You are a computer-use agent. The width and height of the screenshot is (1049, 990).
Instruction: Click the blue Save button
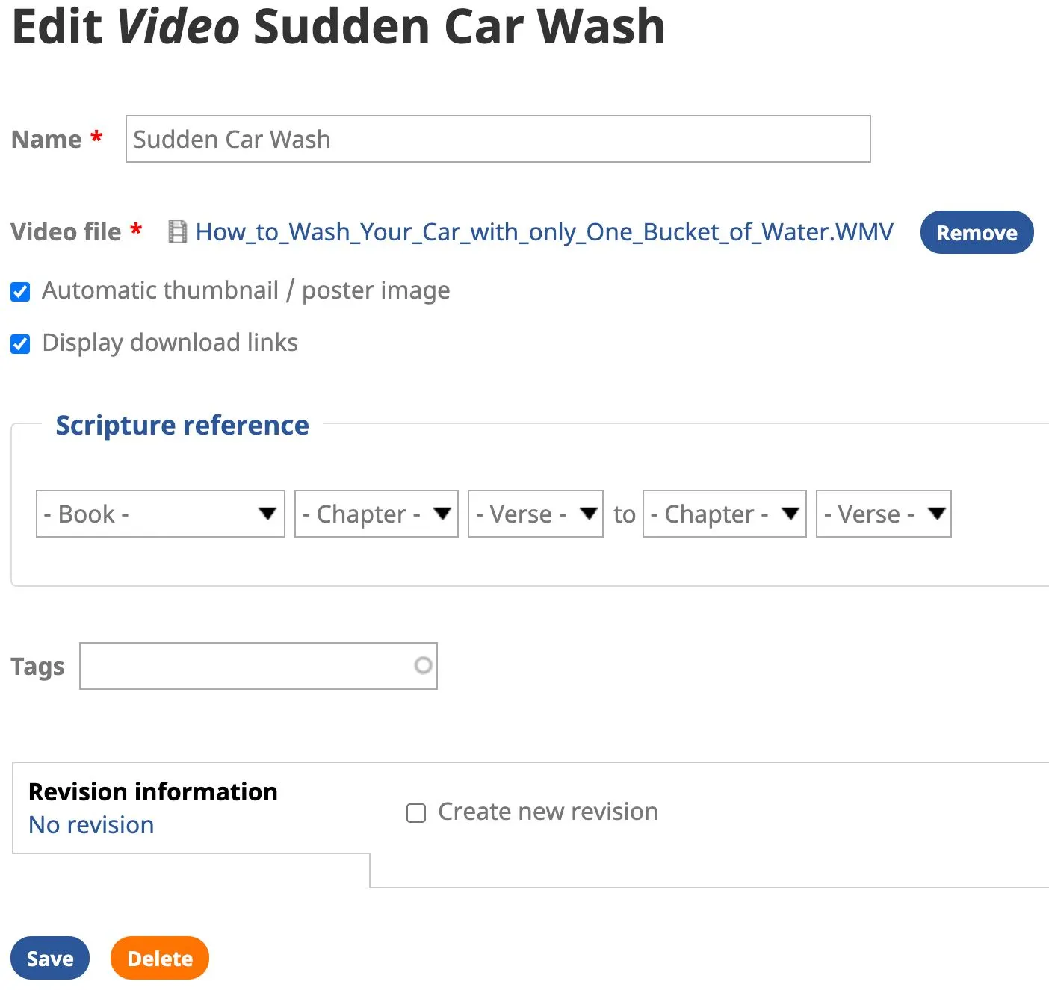pyautogui.click(x=50, y=958)
